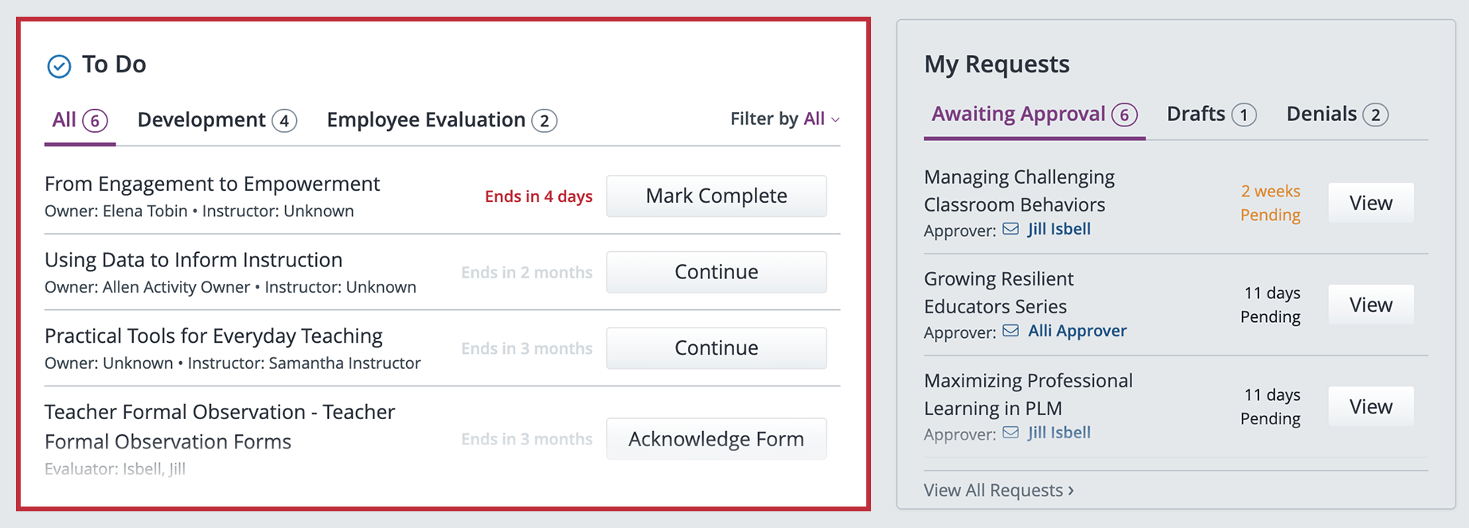Click envelope icon under Maximizing Professional Learning
The width and height of the screenshot is (1469, 528).
click(1010, 433)
